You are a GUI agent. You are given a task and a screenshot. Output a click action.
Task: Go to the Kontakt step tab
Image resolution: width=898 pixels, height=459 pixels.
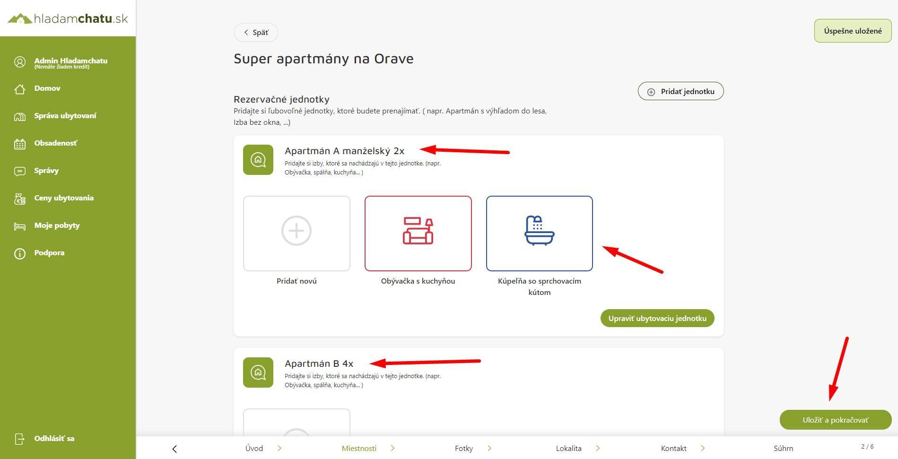673,449
